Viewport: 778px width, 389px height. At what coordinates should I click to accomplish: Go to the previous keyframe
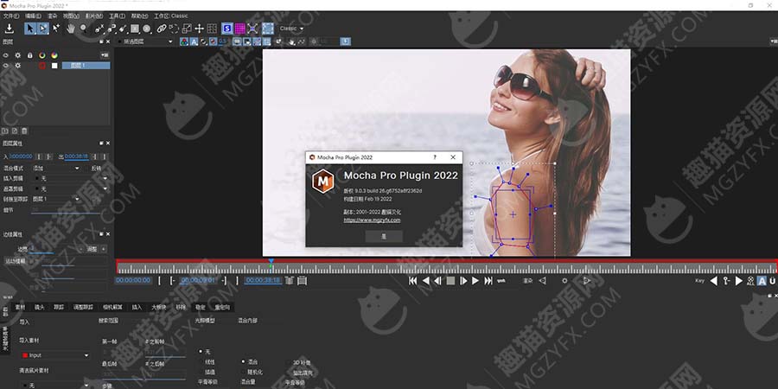coord(713,281)
